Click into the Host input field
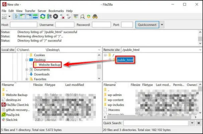Screen dimensions: 203x134 pos(23,25)
